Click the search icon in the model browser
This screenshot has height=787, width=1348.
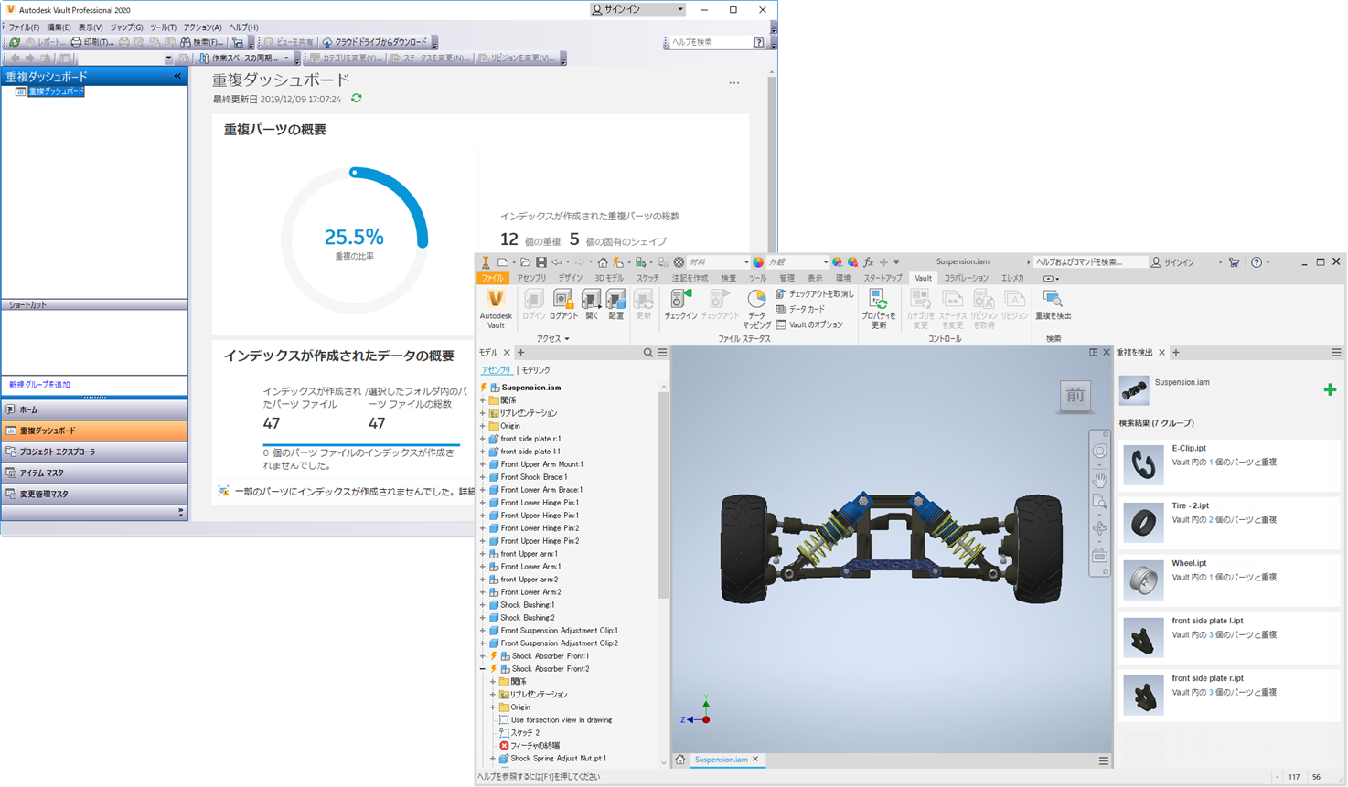click(x=647, y=353)
